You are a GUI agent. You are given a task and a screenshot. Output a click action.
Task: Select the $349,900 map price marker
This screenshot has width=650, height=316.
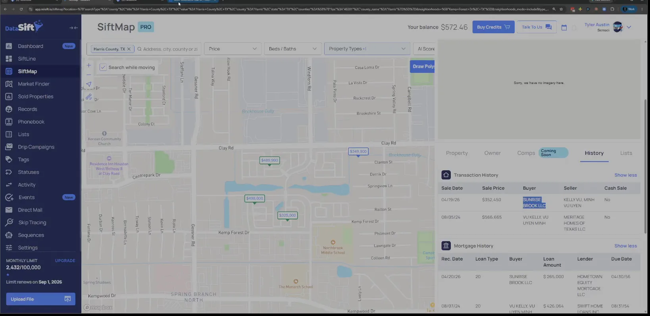tap(358, 151)
